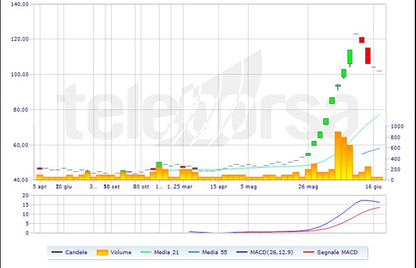
Task: Click the 5 apr date label
Action: [40, 187]
